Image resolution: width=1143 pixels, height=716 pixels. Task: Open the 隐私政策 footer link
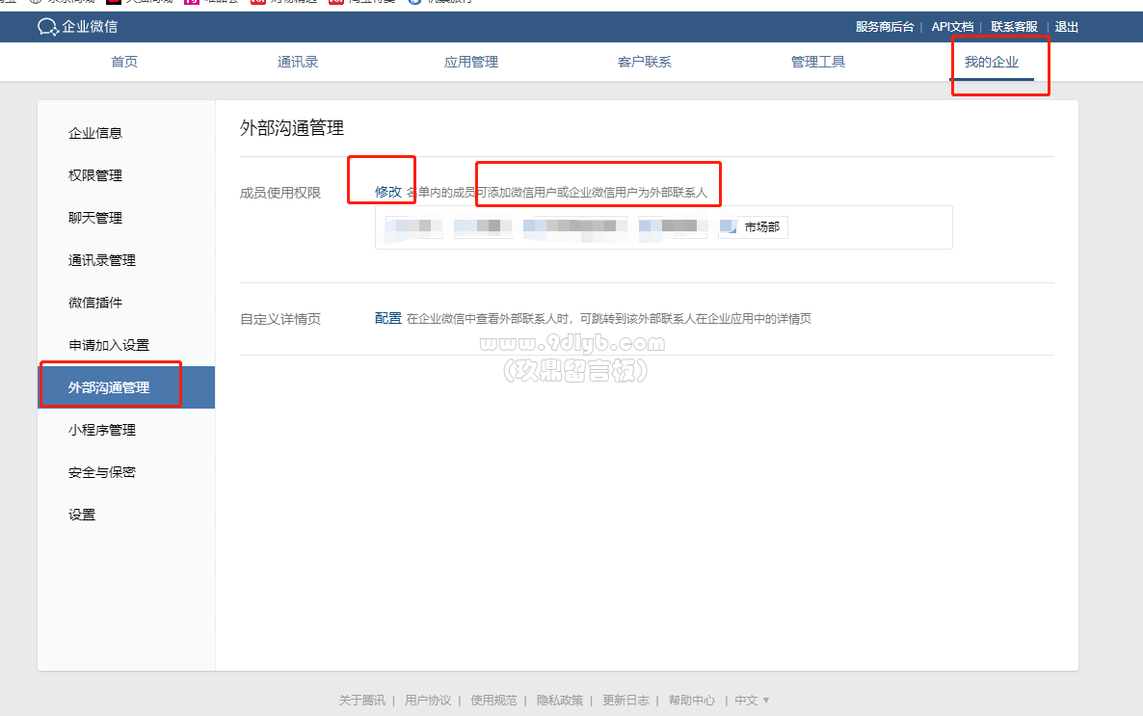[560, 700]
